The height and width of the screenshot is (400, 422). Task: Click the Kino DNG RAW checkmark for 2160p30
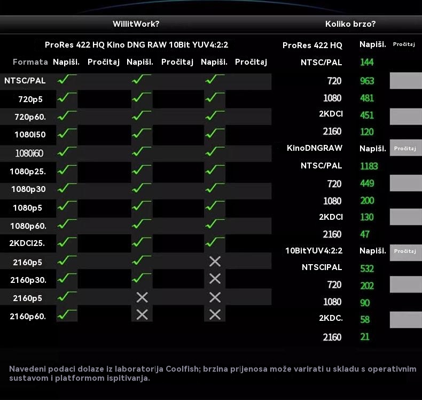141,279
